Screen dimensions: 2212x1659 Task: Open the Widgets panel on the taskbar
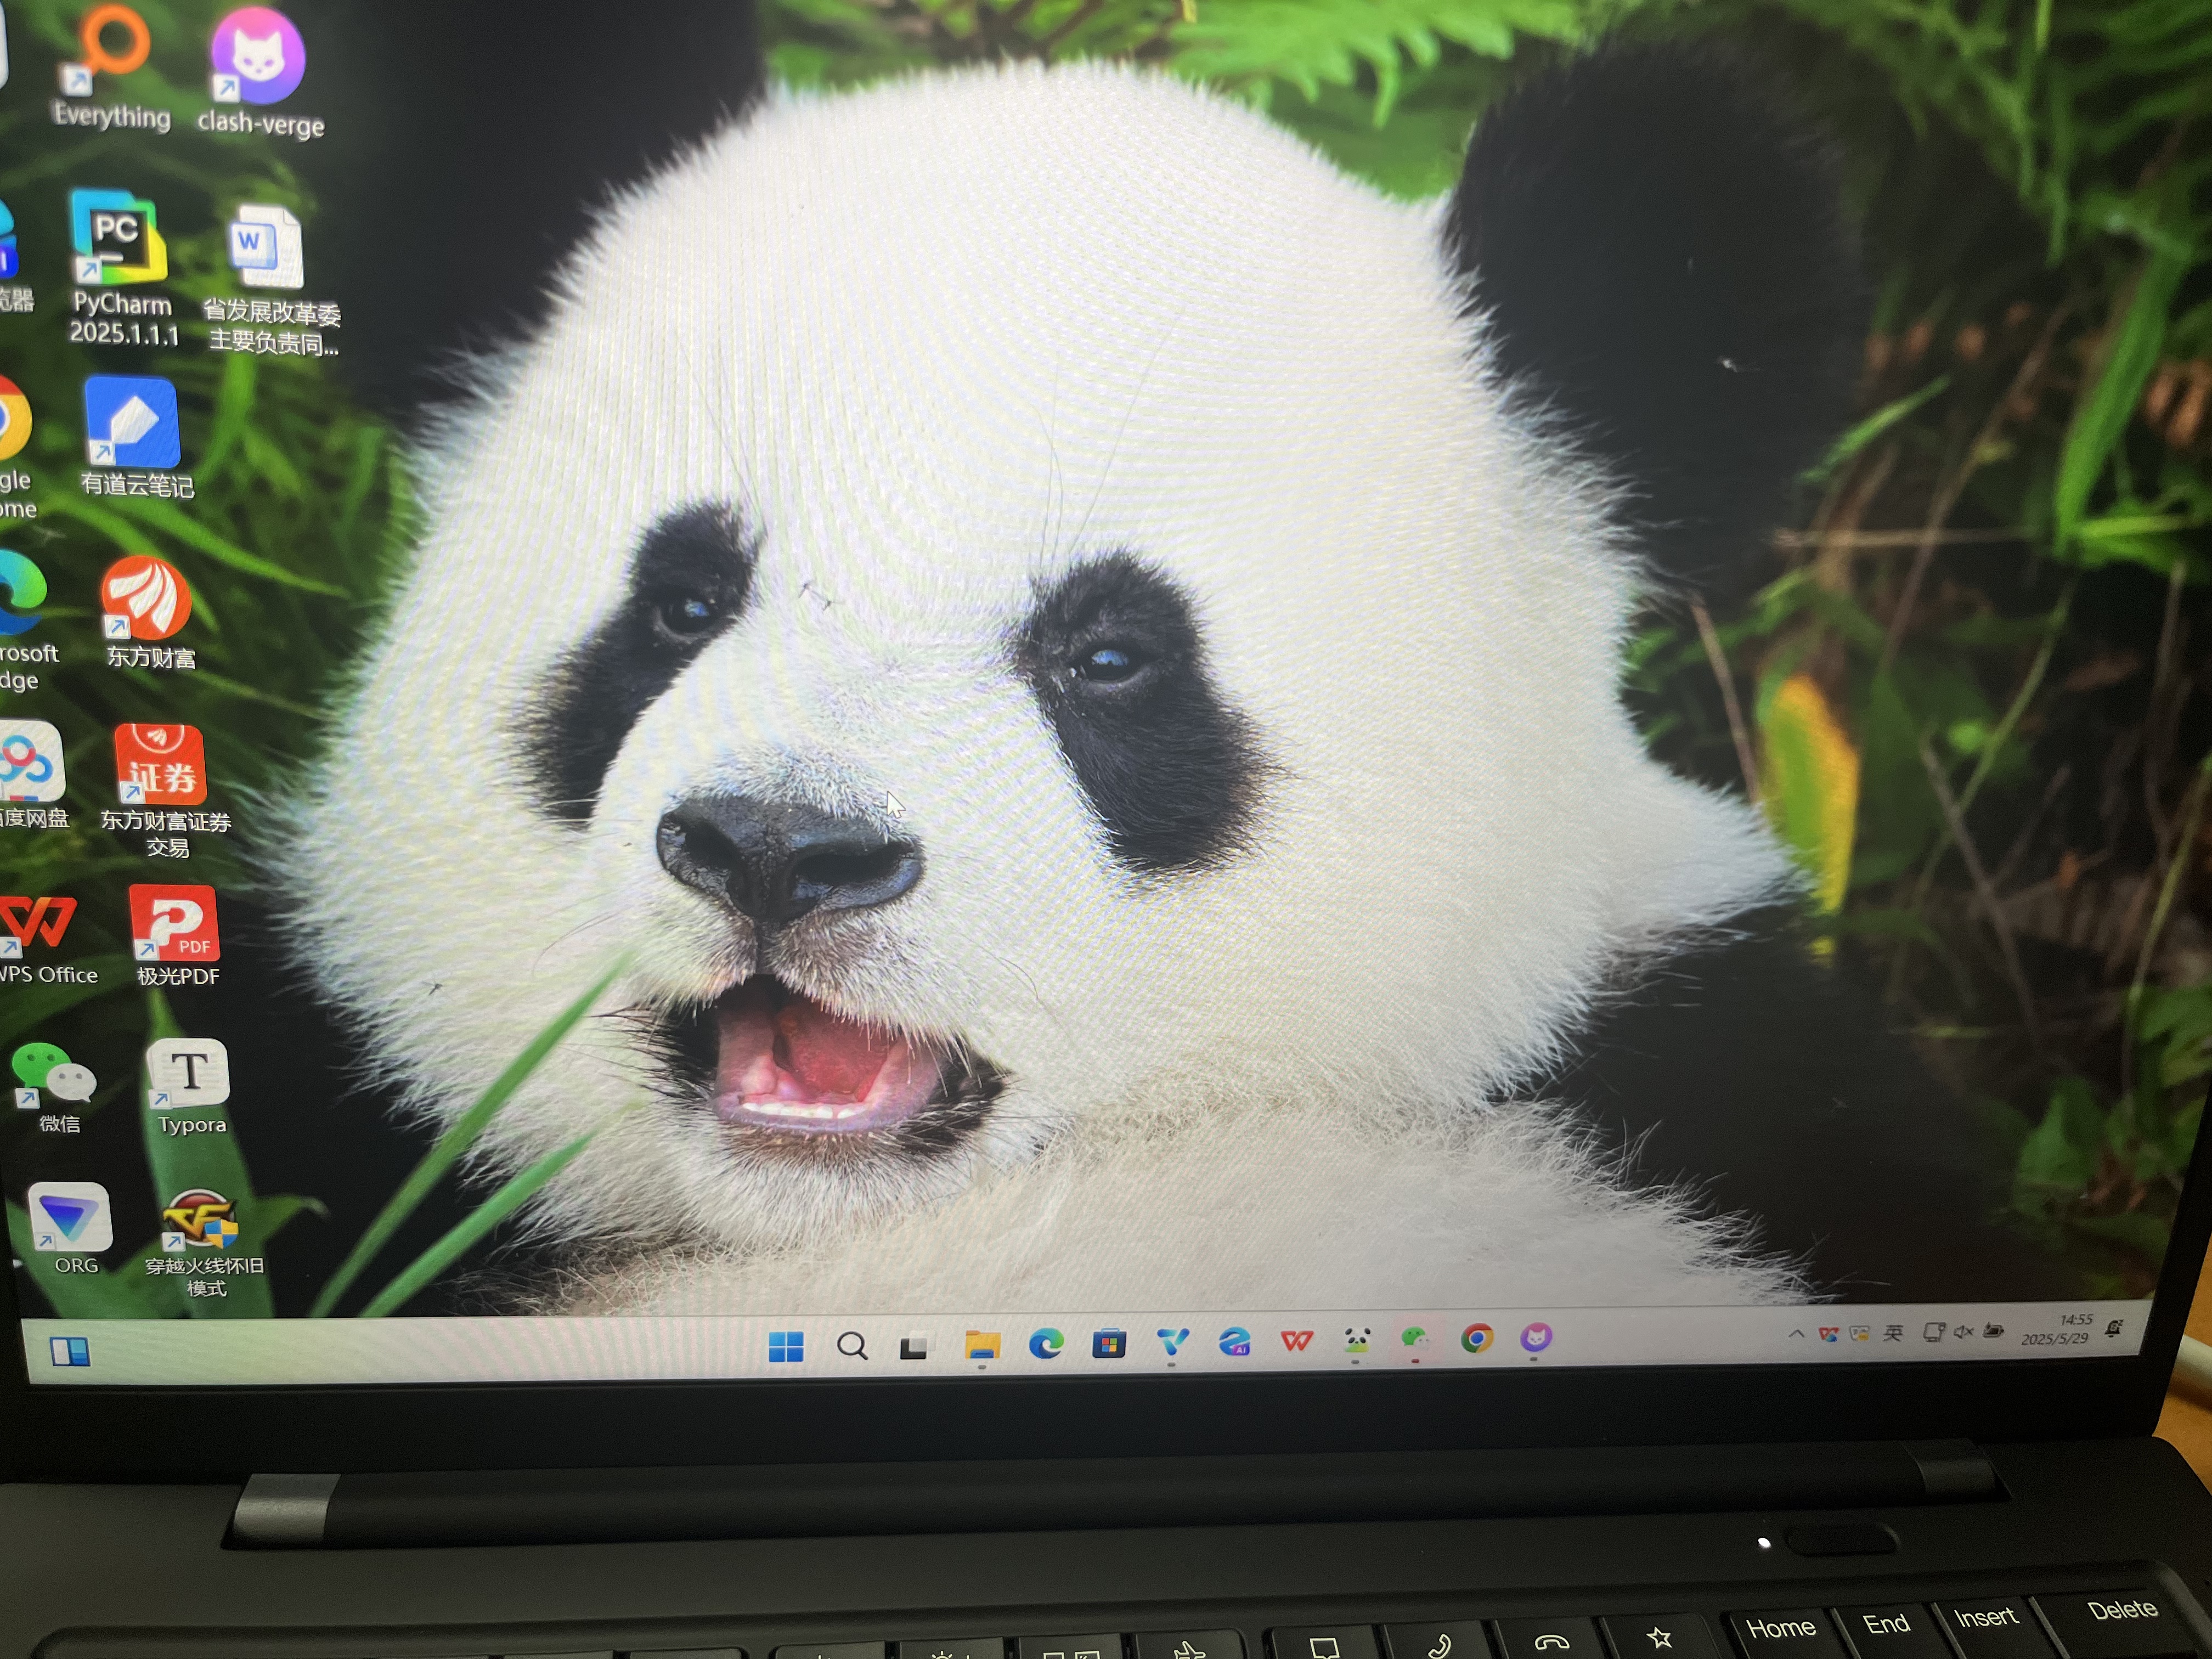[70, 1352]
